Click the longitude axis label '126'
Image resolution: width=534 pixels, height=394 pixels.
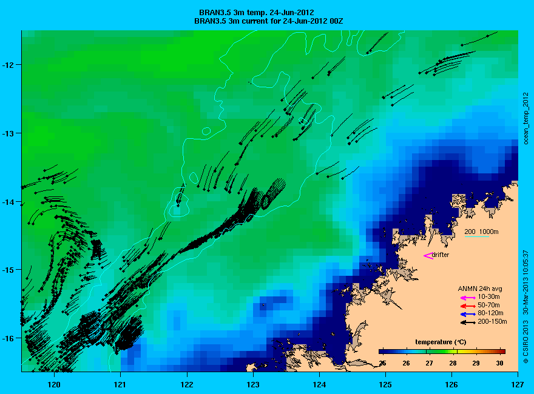point(451,384)
